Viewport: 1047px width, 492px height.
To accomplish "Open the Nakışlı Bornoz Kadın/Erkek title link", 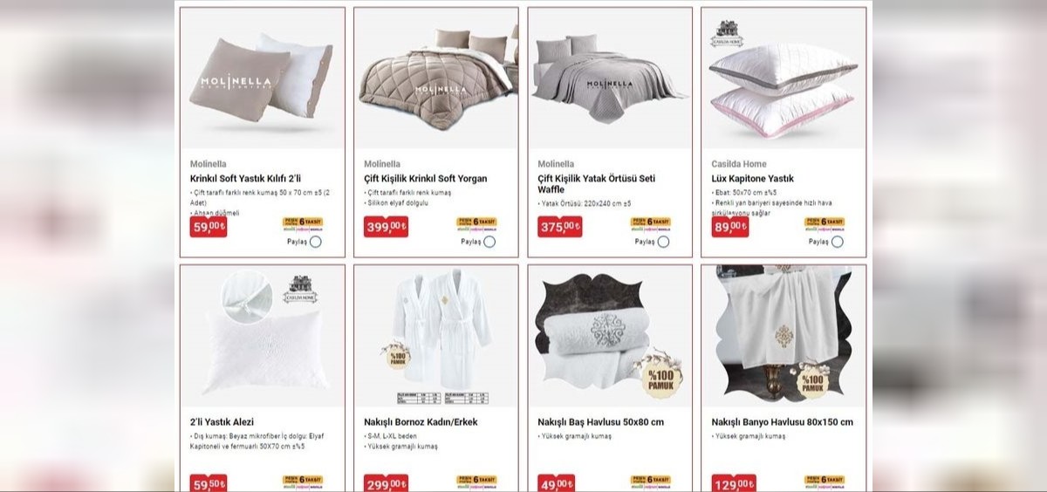I will [421, 422].
